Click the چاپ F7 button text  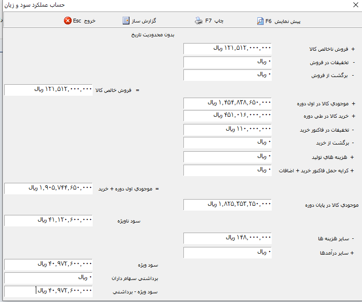(214, 21)
